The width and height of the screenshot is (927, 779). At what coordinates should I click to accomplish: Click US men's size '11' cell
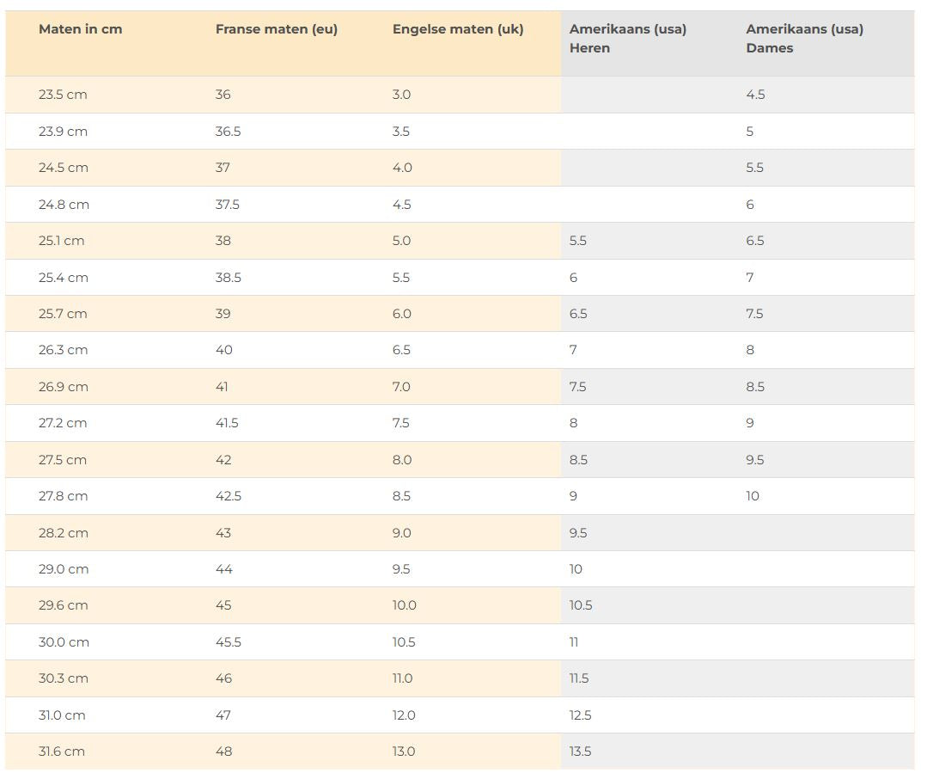(574, 642)
